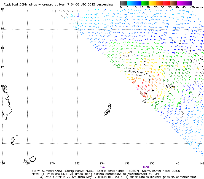This screenshot has height=179, width=204.
Task: Click the round island outline near 128E 2N
Action: click(x=33, y=159)
